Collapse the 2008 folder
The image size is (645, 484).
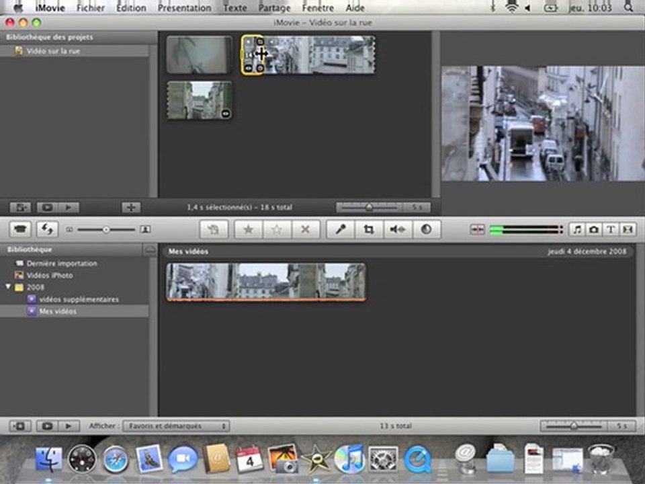tap(8, 287)
